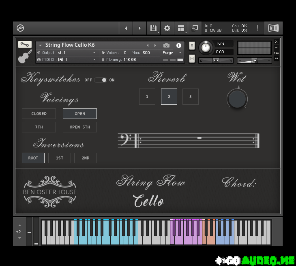
Task: Open snapshot view with camera icon
Action: coord(166,45)
